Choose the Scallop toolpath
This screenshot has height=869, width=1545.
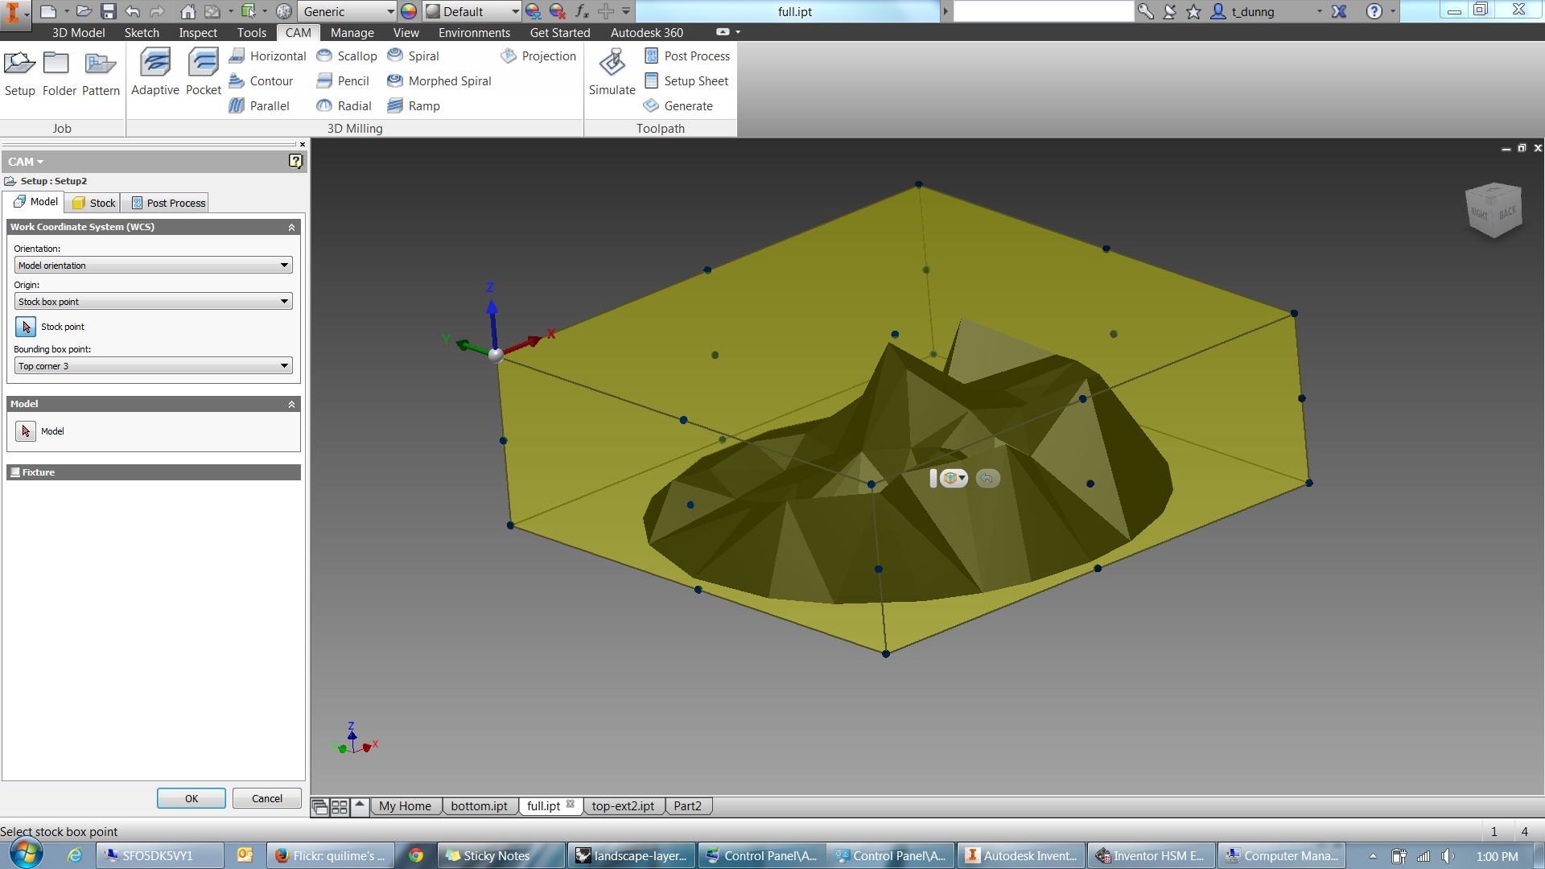click(347, 56)
